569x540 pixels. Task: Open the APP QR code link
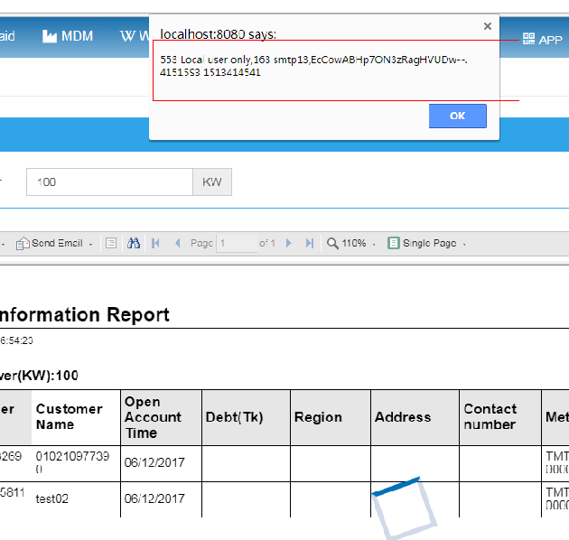click(543, 39)
